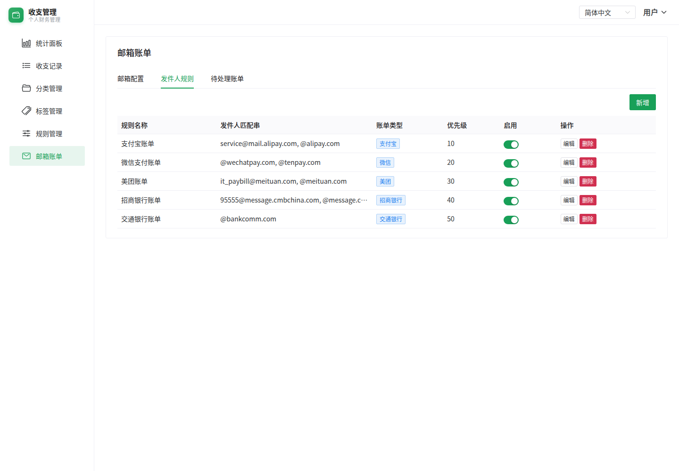Screen dimensions: 679x471
Task: Edit the 微信支付账单 rule
Action: 569,162
